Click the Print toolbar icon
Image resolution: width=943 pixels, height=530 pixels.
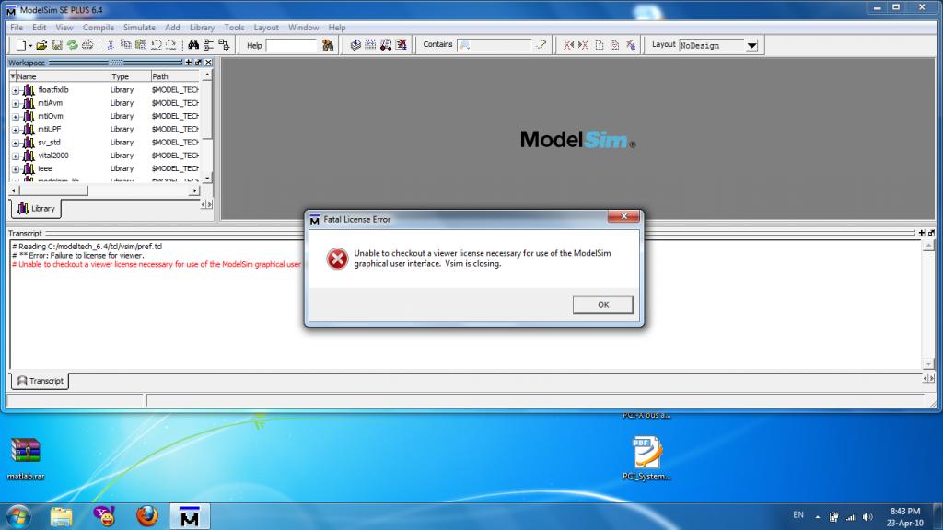pos(87,45)
